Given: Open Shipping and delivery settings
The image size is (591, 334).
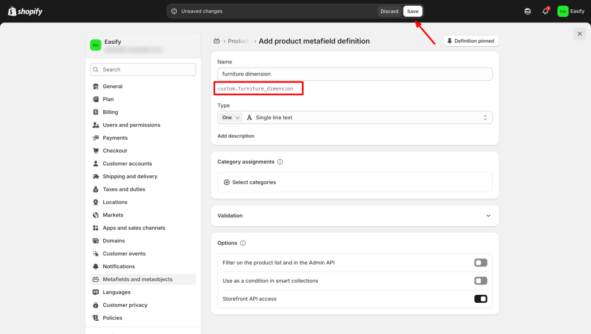Looking at the screenshot, I should (130, 177).
